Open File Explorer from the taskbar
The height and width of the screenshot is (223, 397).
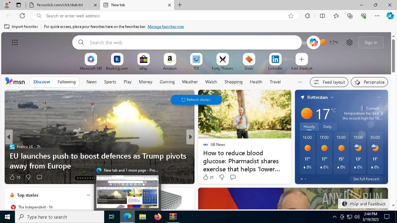(143, 217)
